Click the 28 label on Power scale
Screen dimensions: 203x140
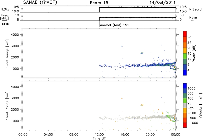(189, 37)
